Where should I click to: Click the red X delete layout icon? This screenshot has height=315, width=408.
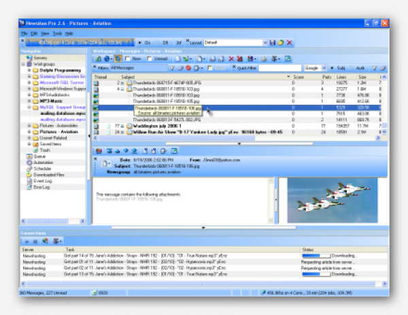(x=290, y=43)
